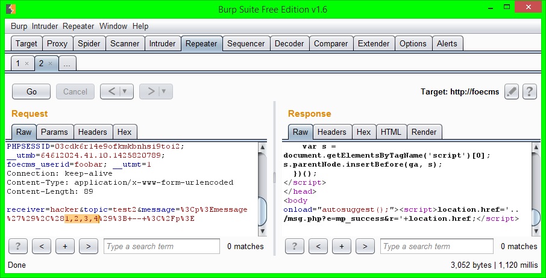The image size is (546, 278).
Task: Click request pane scrollbar down arrow
Action: pos(263,230)
